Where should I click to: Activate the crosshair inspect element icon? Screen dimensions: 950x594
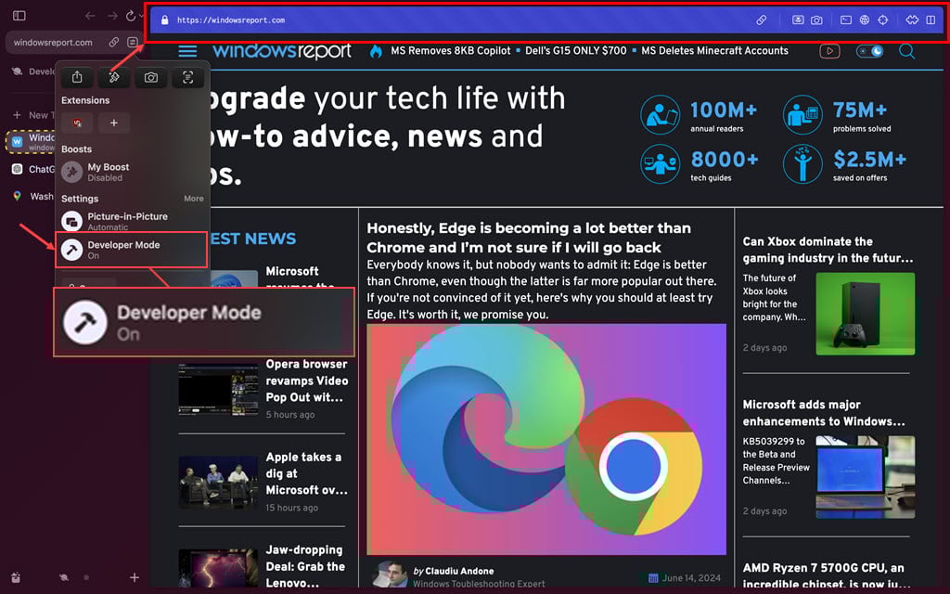(883, 20)
